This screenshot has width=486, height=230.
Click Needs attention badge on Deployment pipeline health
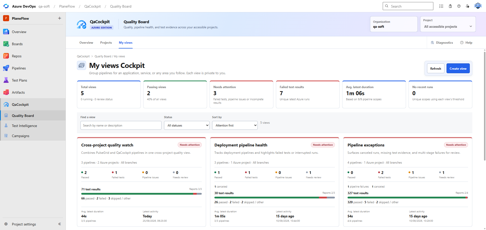point(323,145)
